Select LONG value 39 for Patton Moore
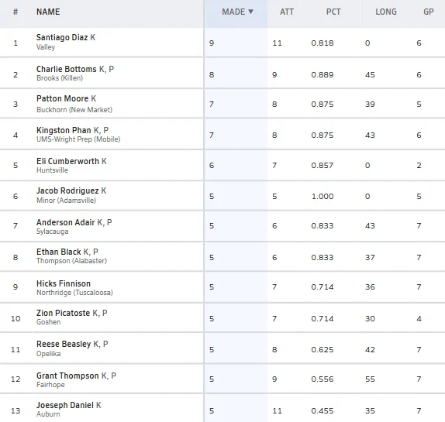This screenshot has width=445, height=422. 370,105
